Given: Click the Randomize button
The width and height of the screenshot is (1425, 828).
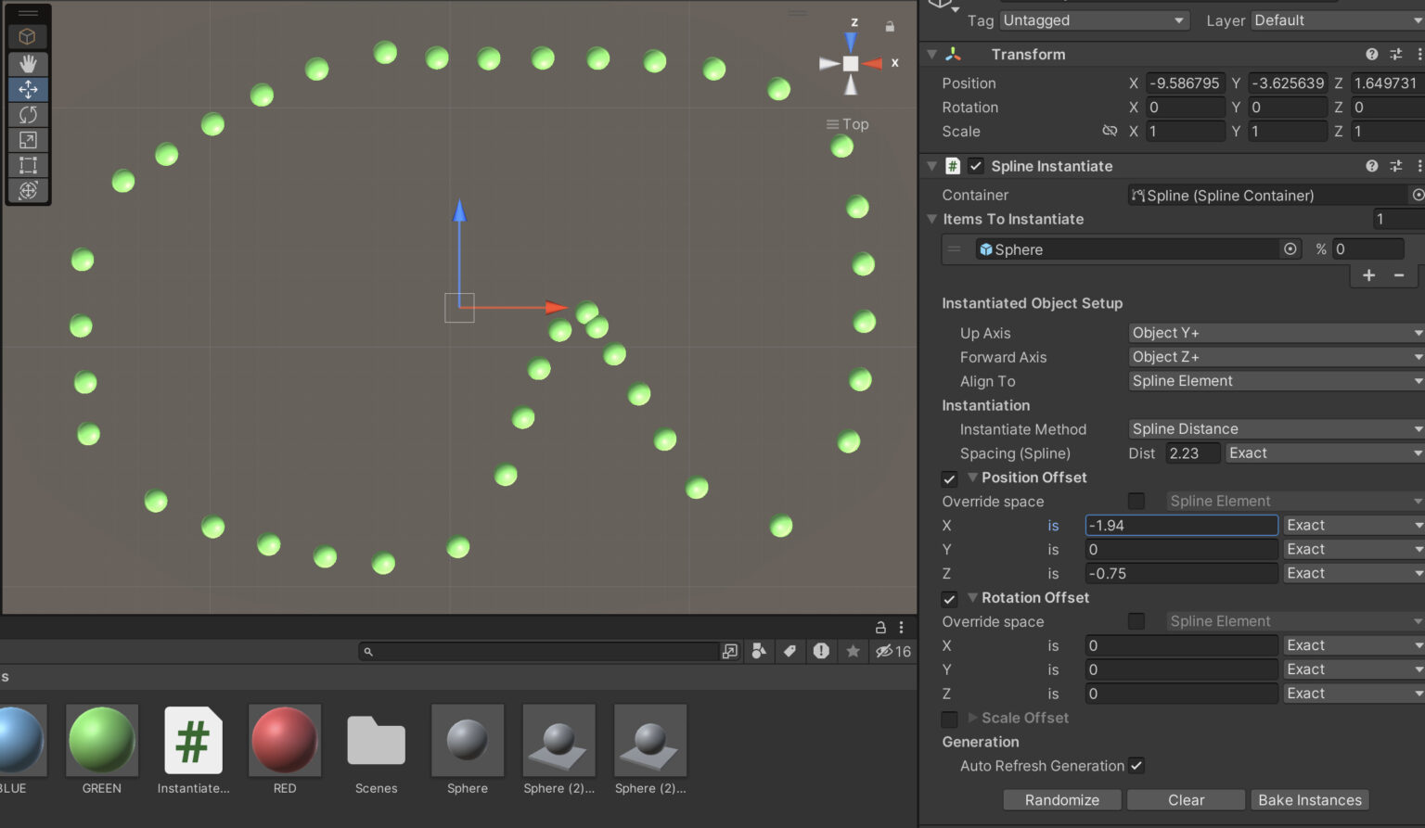Looking at the screenshot, I should (x=1061, y=799).
